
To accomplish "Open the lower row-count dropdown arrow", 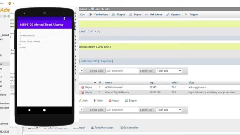I will click(82, 109).
